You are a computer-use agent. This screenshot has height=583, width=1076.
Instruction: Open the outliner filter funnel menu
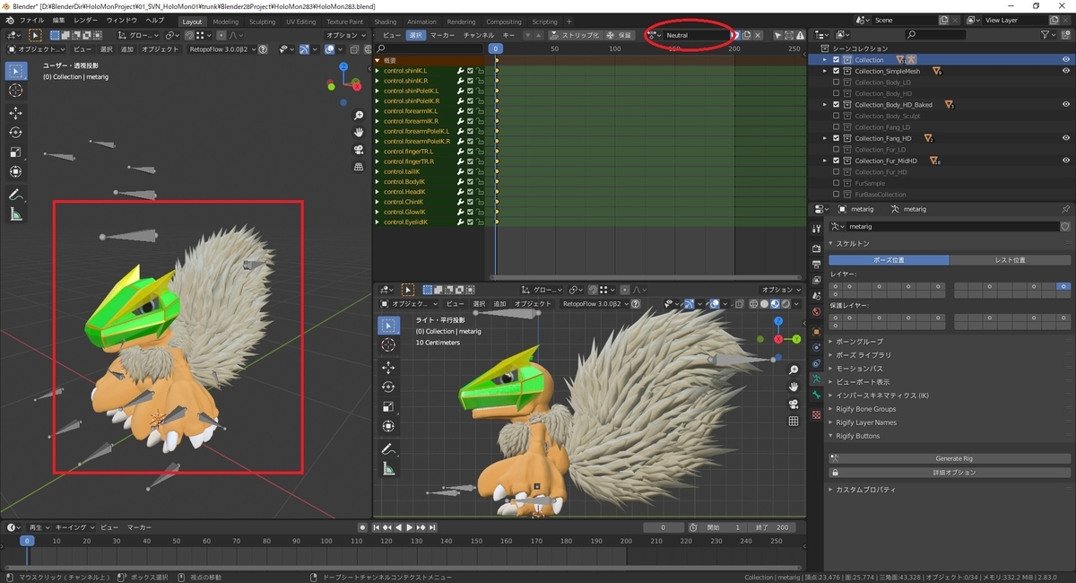point(1048,35)
